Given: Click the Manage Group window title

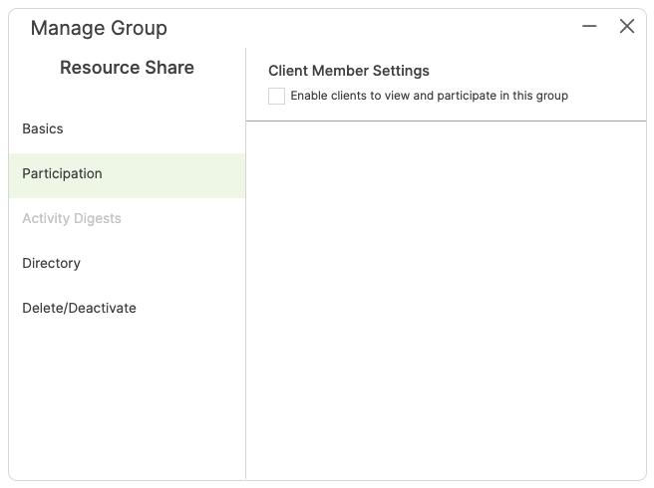Looking at the screenshot, I should (99, 28).
